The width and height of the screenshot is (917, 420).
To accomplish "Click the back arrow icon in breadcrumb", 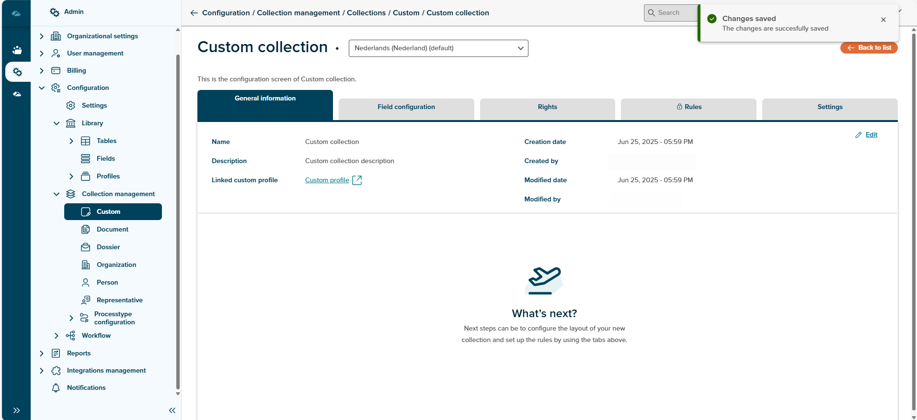I will 194,13.
